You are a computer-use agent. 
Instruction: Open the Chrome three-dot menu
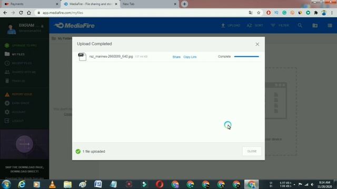click(x=332, y=13)
